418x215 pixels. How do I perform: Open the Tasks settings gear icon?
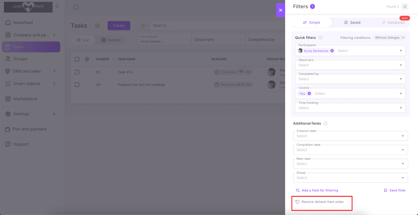pyautogui.click(x=97, y=26)
